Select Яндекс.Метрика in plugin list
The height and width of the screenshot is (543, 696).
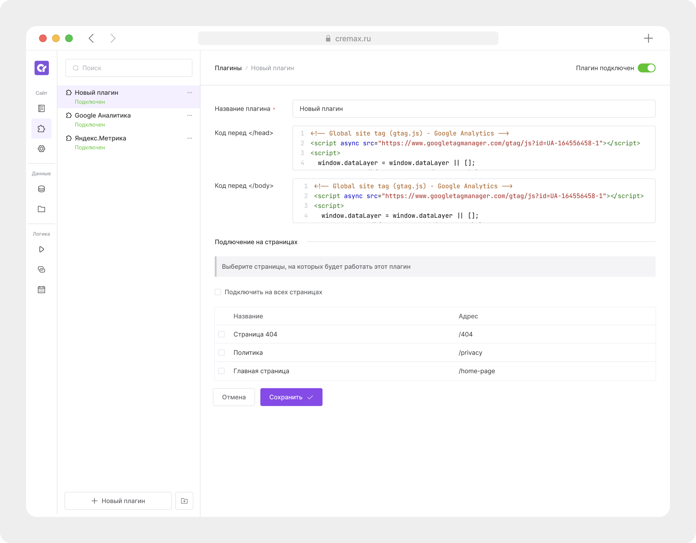128,143
